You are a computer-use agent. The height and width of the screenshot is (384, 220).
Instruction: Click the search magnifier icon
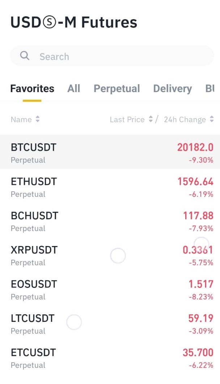(25, 56)
